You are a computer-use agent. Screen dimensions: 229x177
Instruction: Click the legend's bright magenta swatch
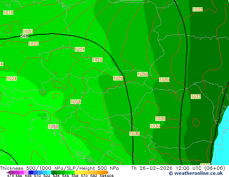click(x=22, y=172)
